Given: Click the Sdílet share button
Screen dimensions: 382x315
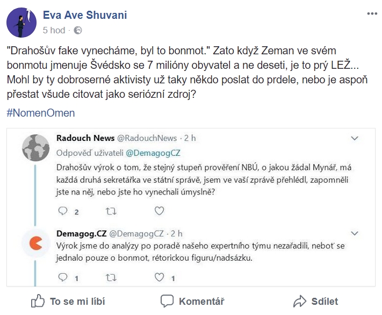Looking at the screenshot, I should click(315, 302).
